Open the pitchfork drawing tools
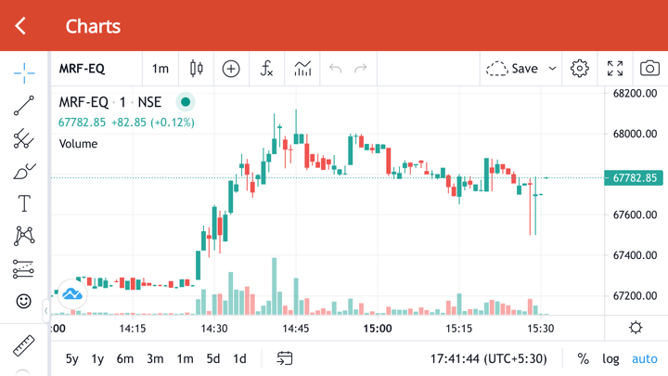668x376 pixels. tap(24, 138)
